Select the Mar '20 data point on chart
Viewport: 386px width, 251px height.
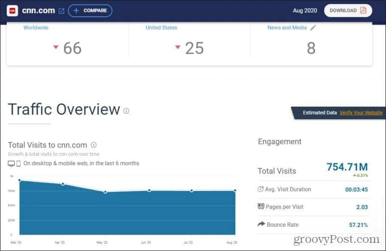(x=20, y=180)
